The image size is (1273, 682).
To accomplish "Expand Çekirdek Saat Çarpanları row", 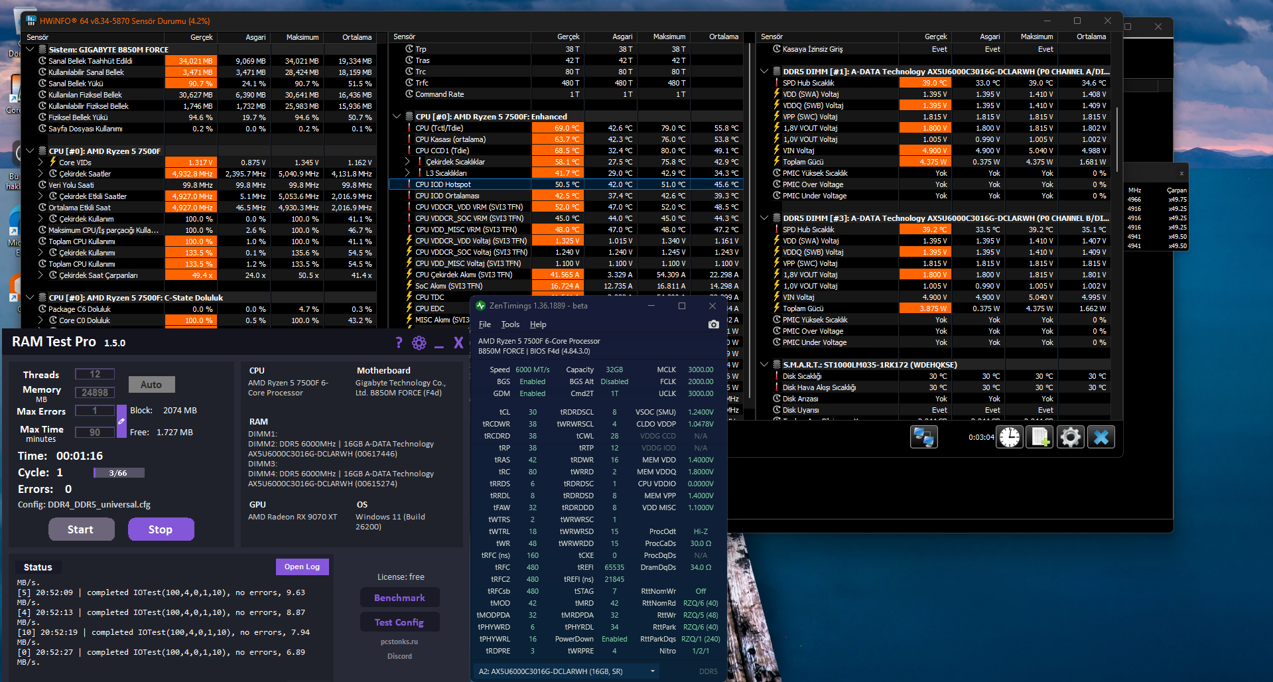I will tap(40, 275).
